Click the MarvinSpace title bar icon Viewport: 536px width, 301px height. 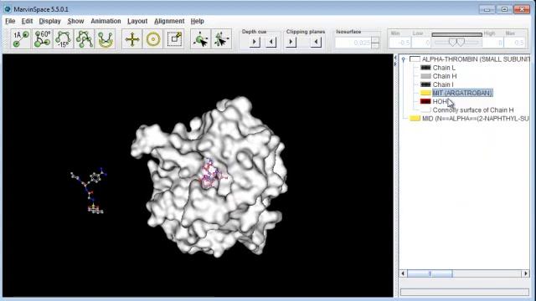(8, 9)
